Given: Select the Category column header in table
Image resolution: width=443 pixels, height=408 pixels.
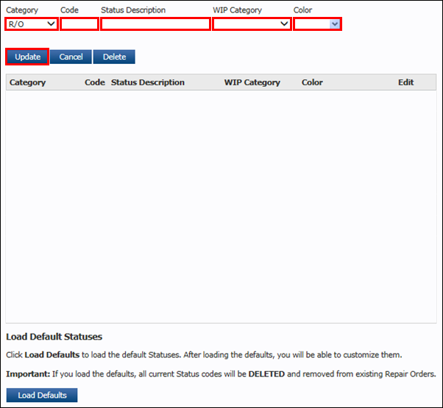Looking at the screenshot, I should click(27, 82).
